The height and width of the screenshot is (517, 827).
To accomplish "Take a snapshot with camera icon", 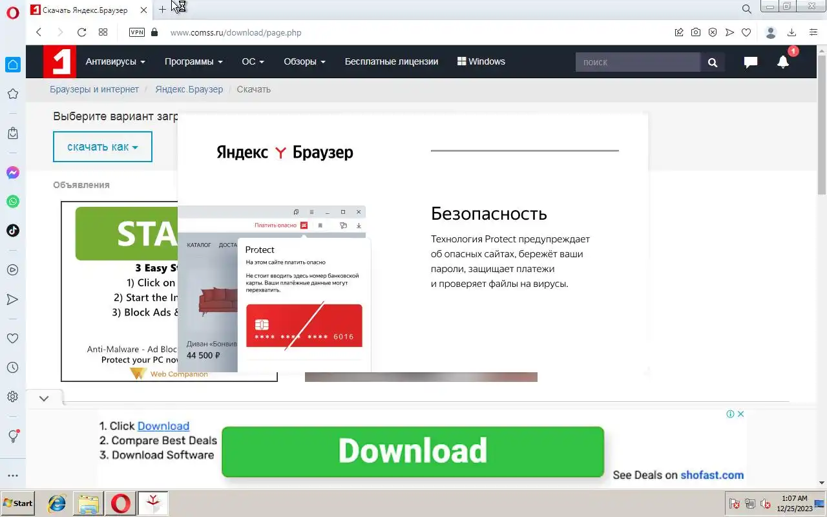I will [x=696, y=32].
